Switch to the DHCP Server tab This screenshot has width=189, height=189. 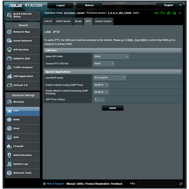coord(63,21)
